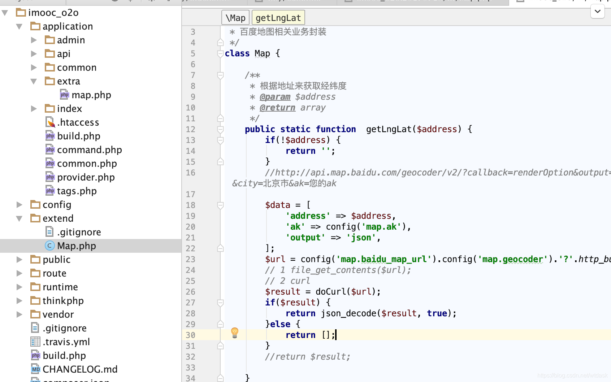Expand the thinkphp folder

pos(19,301)
